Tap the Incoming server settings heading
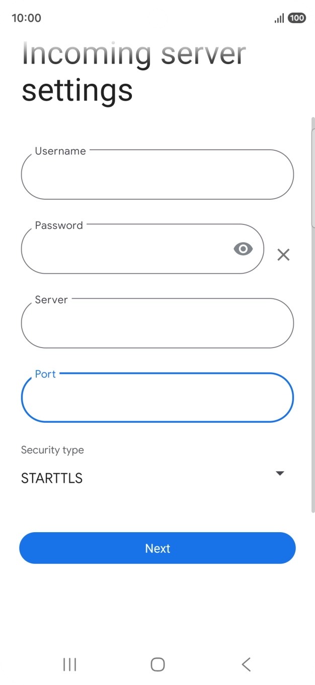The image size is (315, 685). (133, 71)
